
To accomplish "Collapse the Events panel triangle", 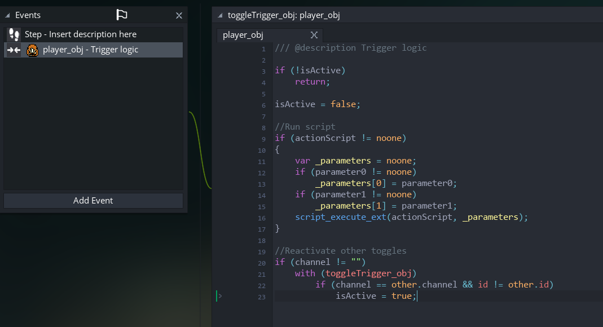I will (x=7, y=15).
